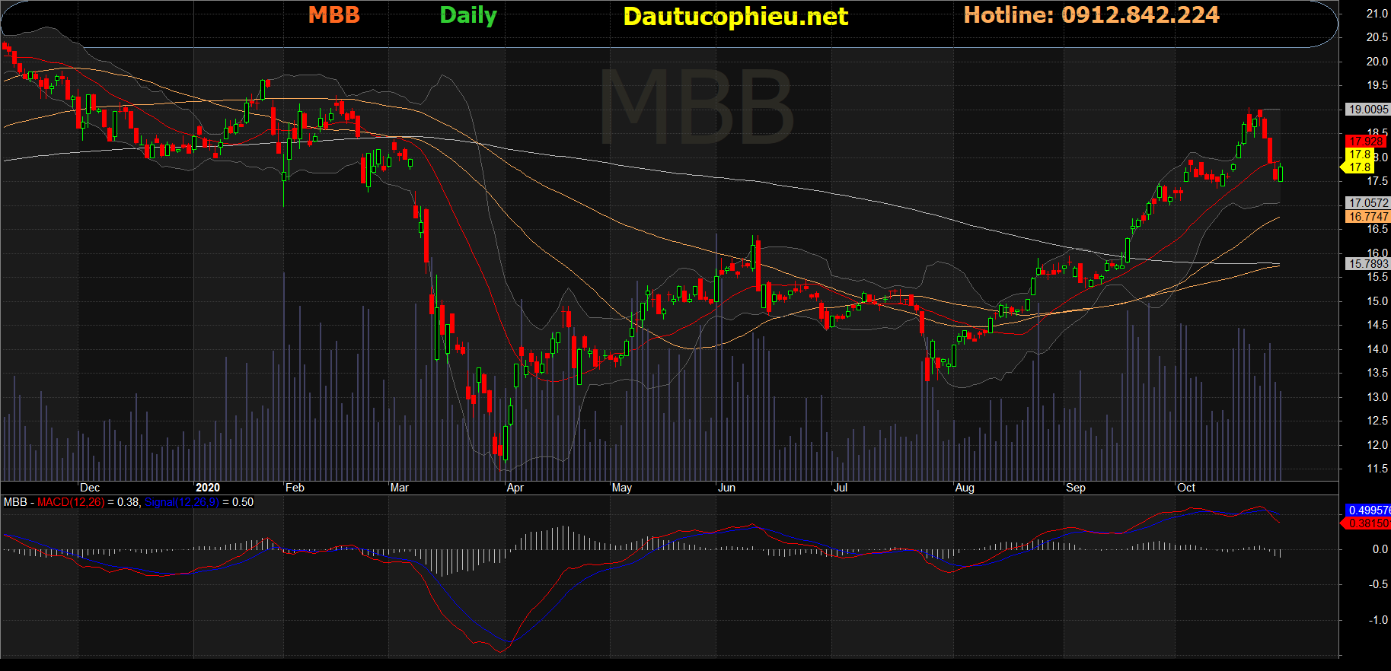The width and height of the screenshot is (1391, 671).
Task: Select the 16.5 price axis label
Action: pos(1377,229)
